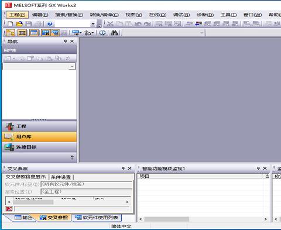Open the 工具(T) menu
The height and width of the screenshot is (230, 281).
pos(228,15)
